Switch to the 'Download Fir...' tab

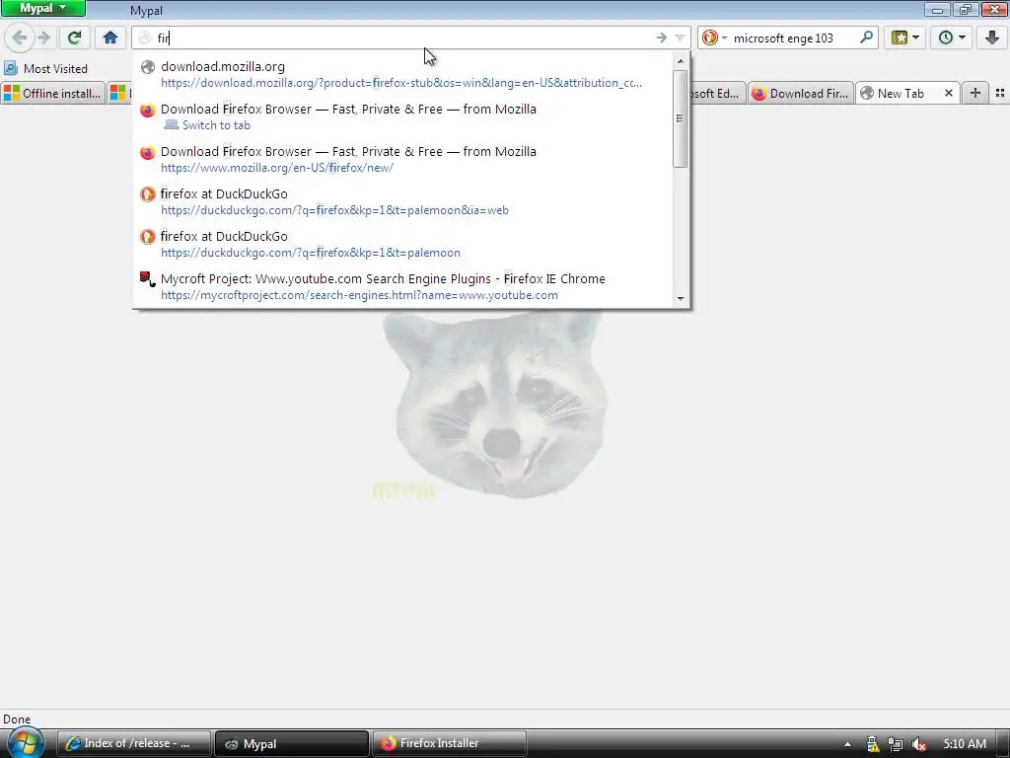[x=801, y=94]
